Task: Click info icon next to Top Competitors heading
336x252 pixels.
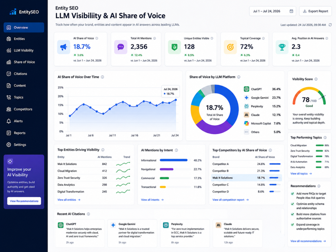Action: (270, 150)
